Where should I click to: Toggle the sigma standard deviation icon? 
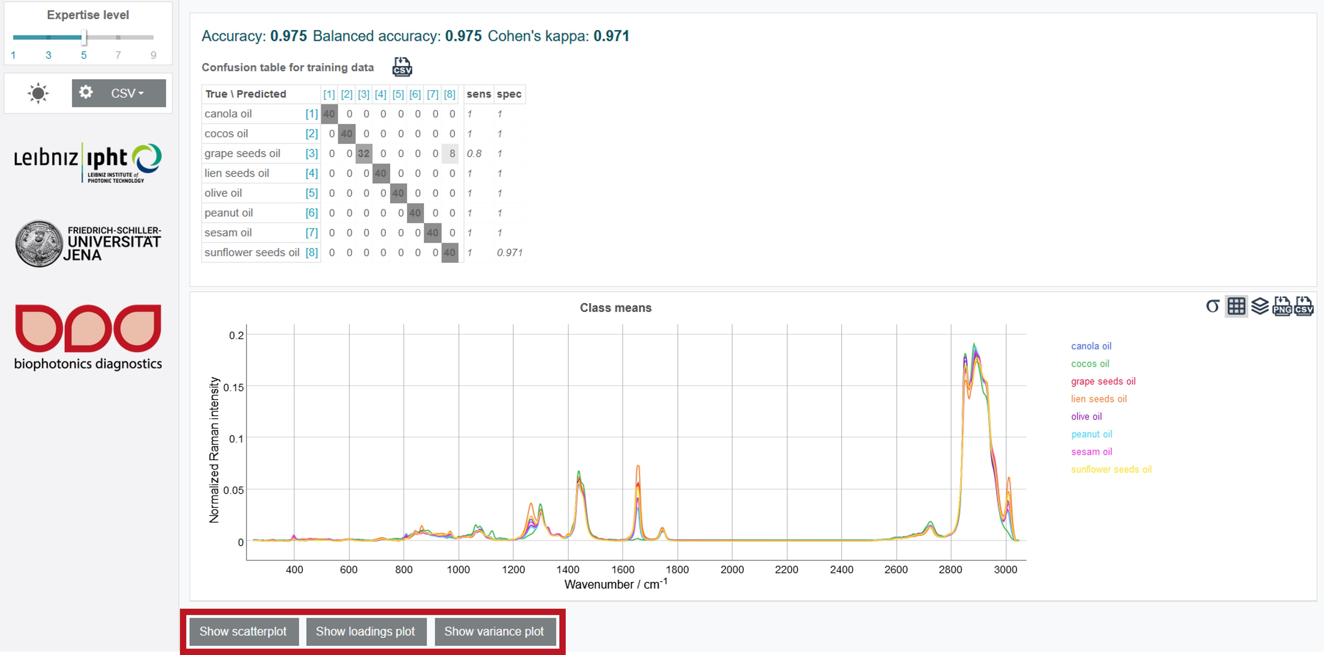pos(1212,306)
